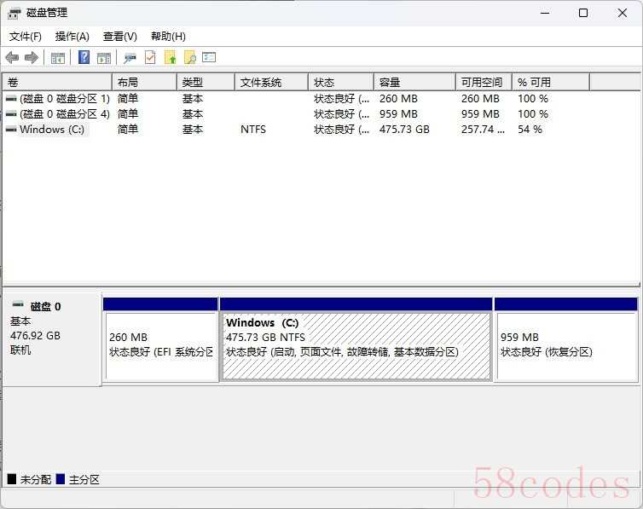
Task: Click the 257.74 free space cell
Action: point(483,130)
